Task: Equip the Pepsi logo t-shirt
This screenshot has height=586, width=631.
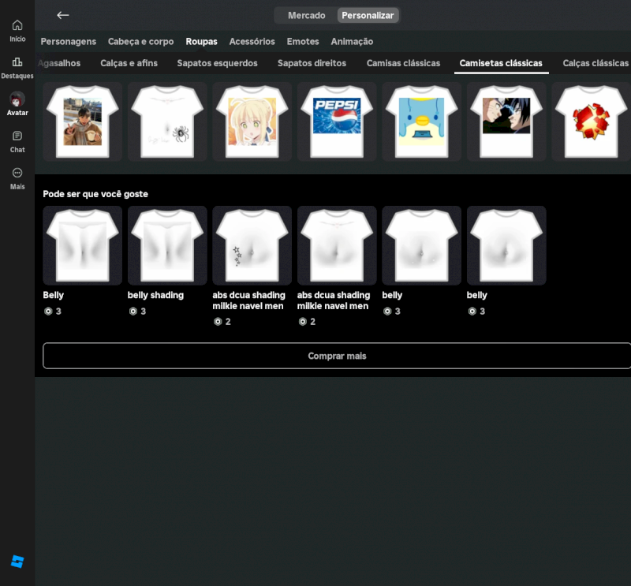Action: [337, 121]
